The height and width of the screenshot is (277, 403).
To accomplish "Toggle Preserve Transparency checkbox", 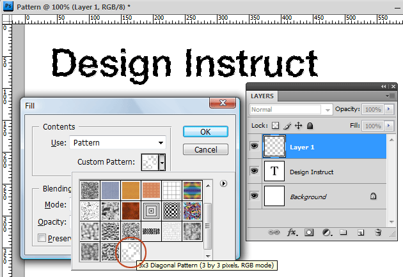I will pyautogui.click(x=42, y=238).
